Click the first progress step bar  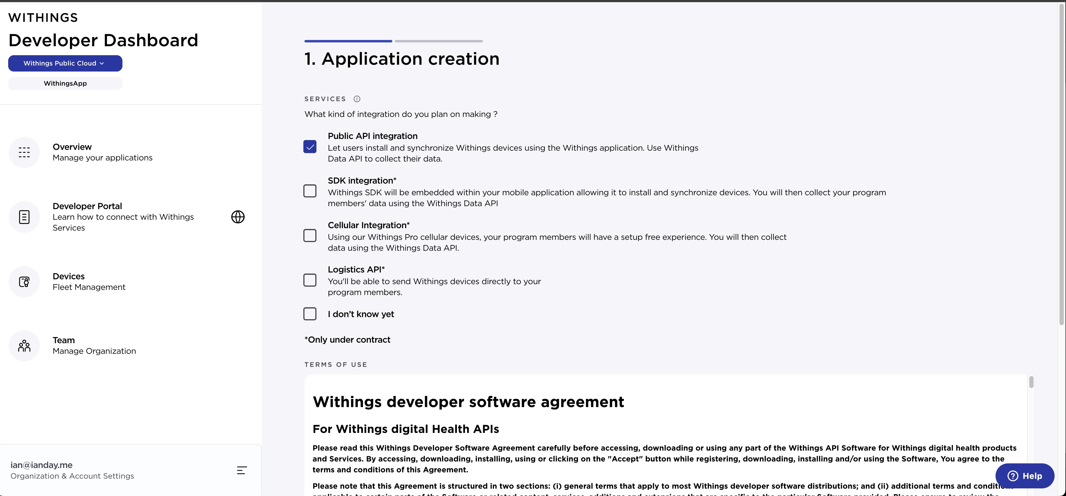tap(348, 41)
